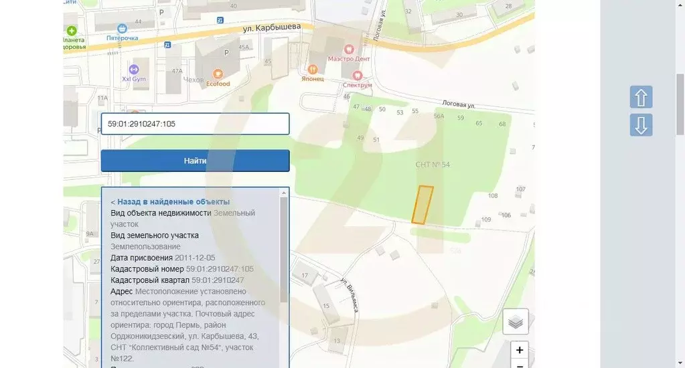Click the down arrow image navigation icon

641,125
